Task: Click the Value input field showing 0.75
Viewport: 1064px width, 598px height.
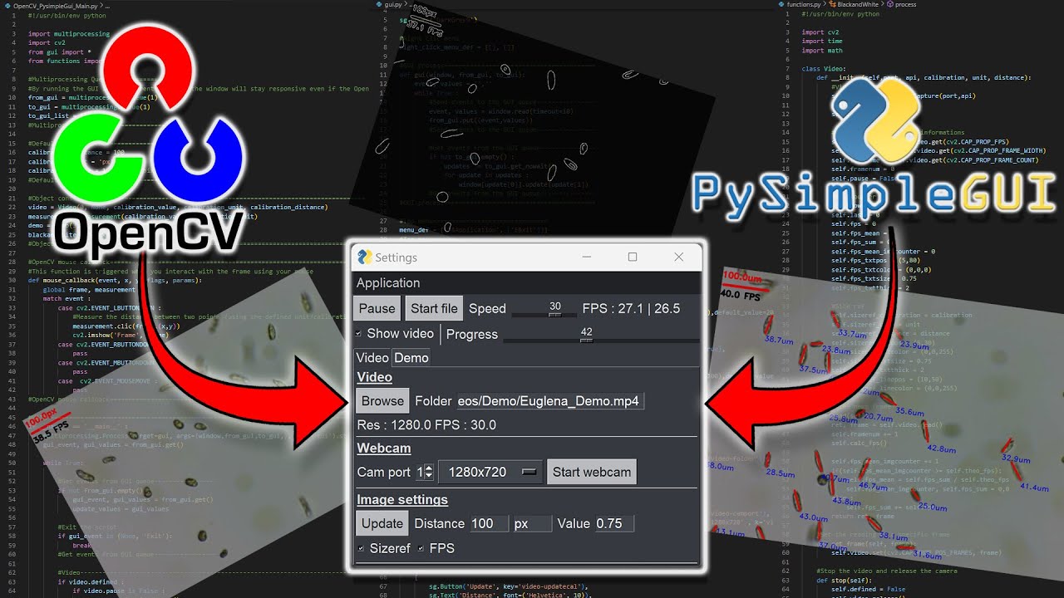Action: [613, 523]
